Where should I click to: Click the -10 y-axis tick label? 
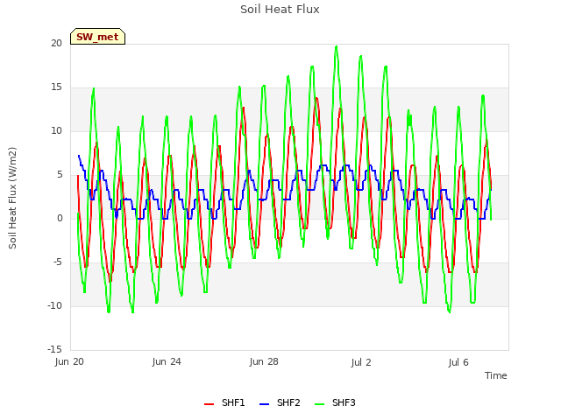[55, 305]
